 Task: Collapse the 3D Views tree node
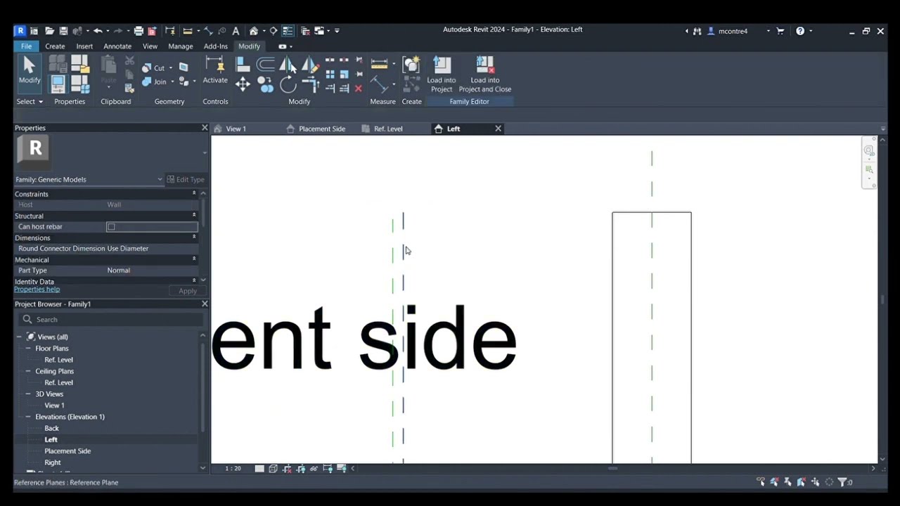pyautogui.click(x=28, y=394)
